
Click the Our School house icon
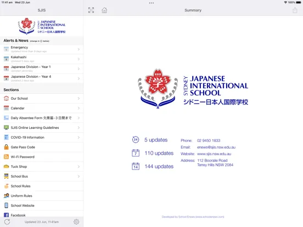click(6, 98)
